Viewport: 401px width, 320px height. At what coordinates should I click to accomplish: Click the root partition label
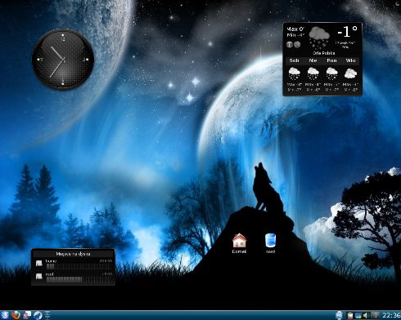point(50,274)
